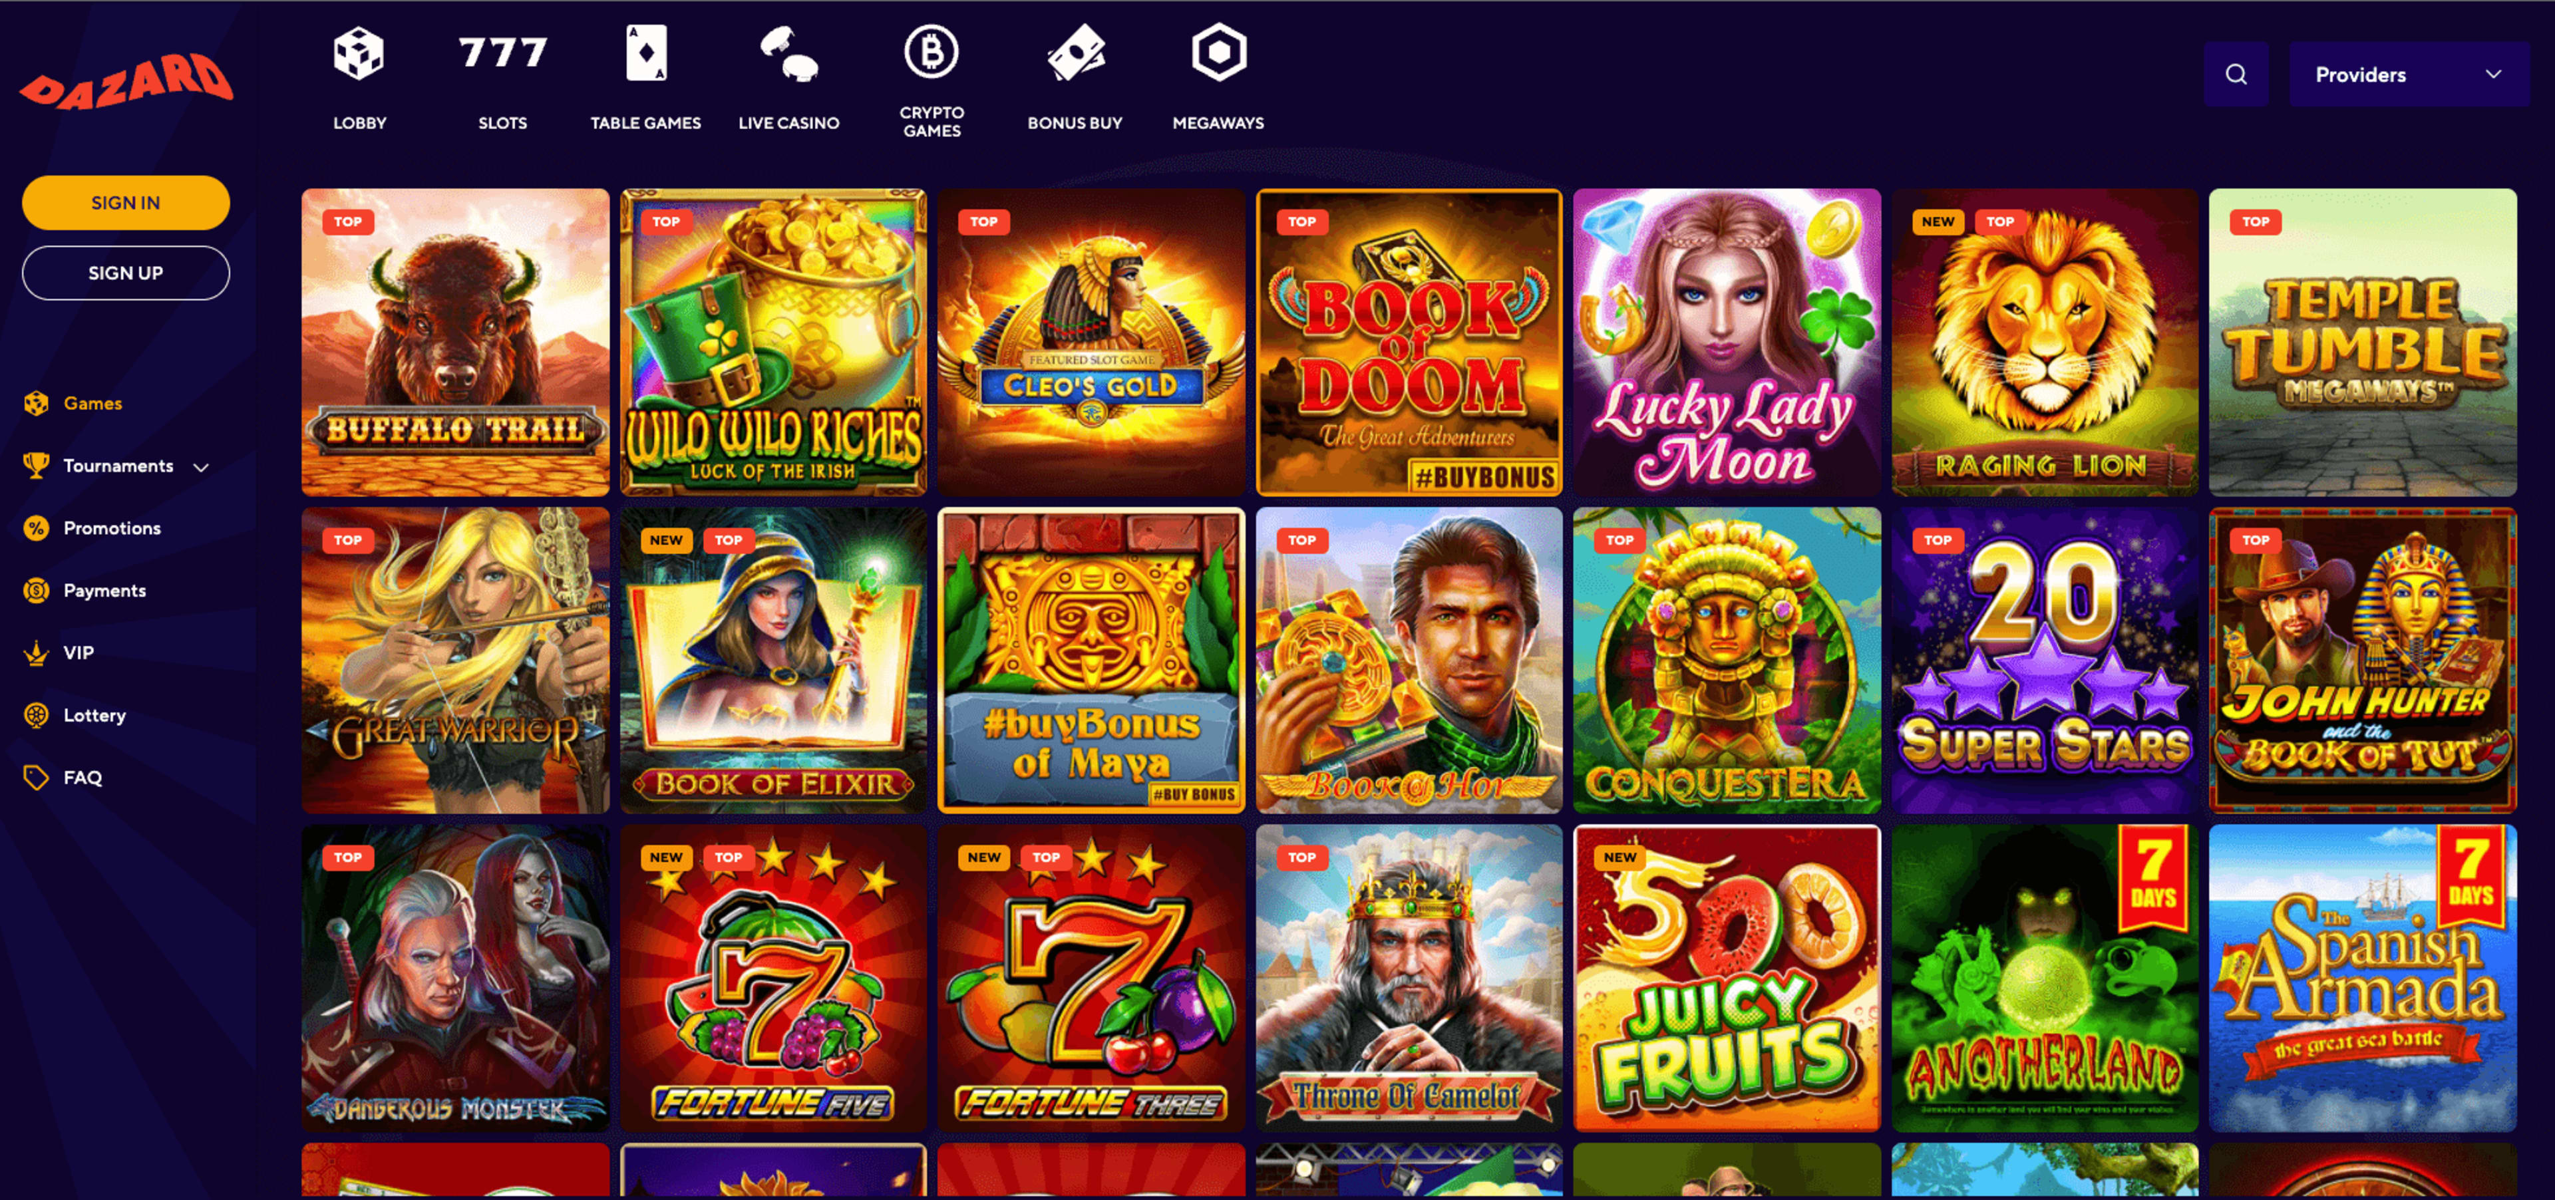Open the Providers dropdown

[x=2408, y=75]
